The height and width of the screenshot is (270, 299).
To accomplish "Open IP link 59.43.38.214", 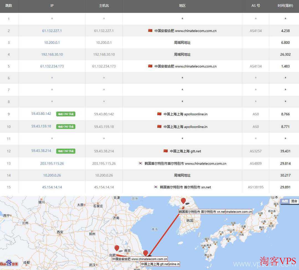I will click(41, 151).
